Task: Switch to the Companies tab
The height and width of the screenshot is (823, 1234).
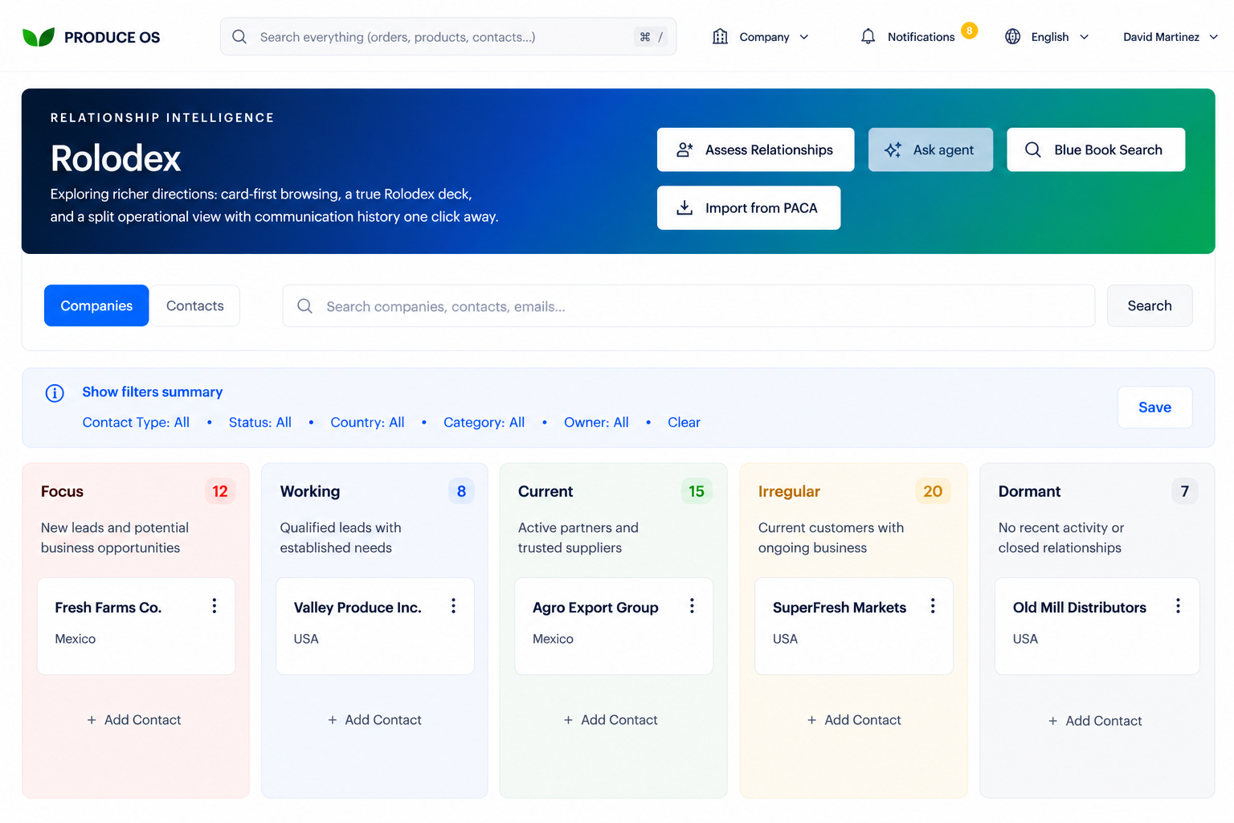Action: (x=96, y=305)
